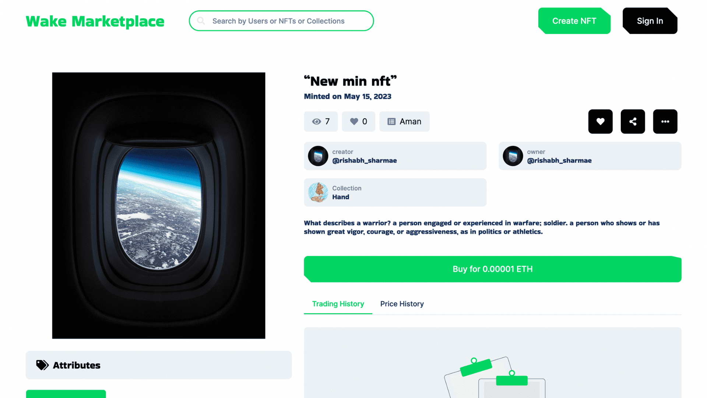Open the airplane window NFT image
707x398 pixels.
click(159, 205)
